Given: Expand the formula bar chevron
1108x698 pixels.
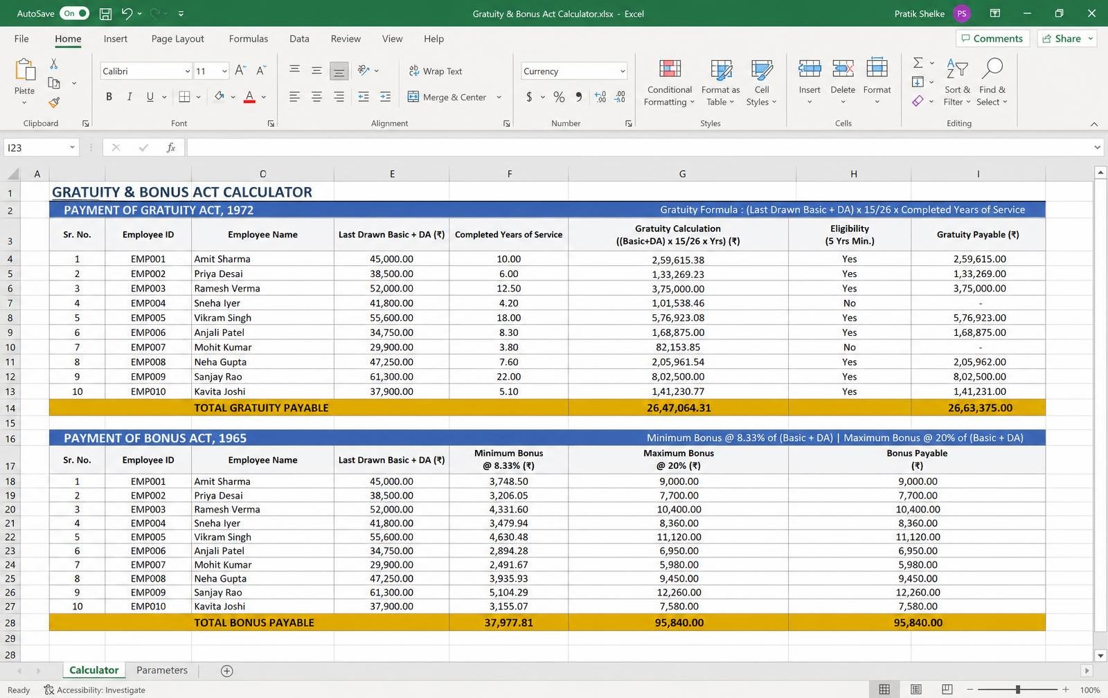Looking at the screenshot, I should (x=1097, y=147).
